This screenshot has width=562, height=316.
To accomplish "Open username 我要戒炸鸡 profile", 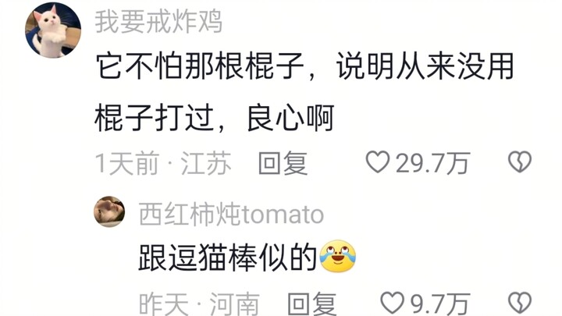I will point(158,22).
